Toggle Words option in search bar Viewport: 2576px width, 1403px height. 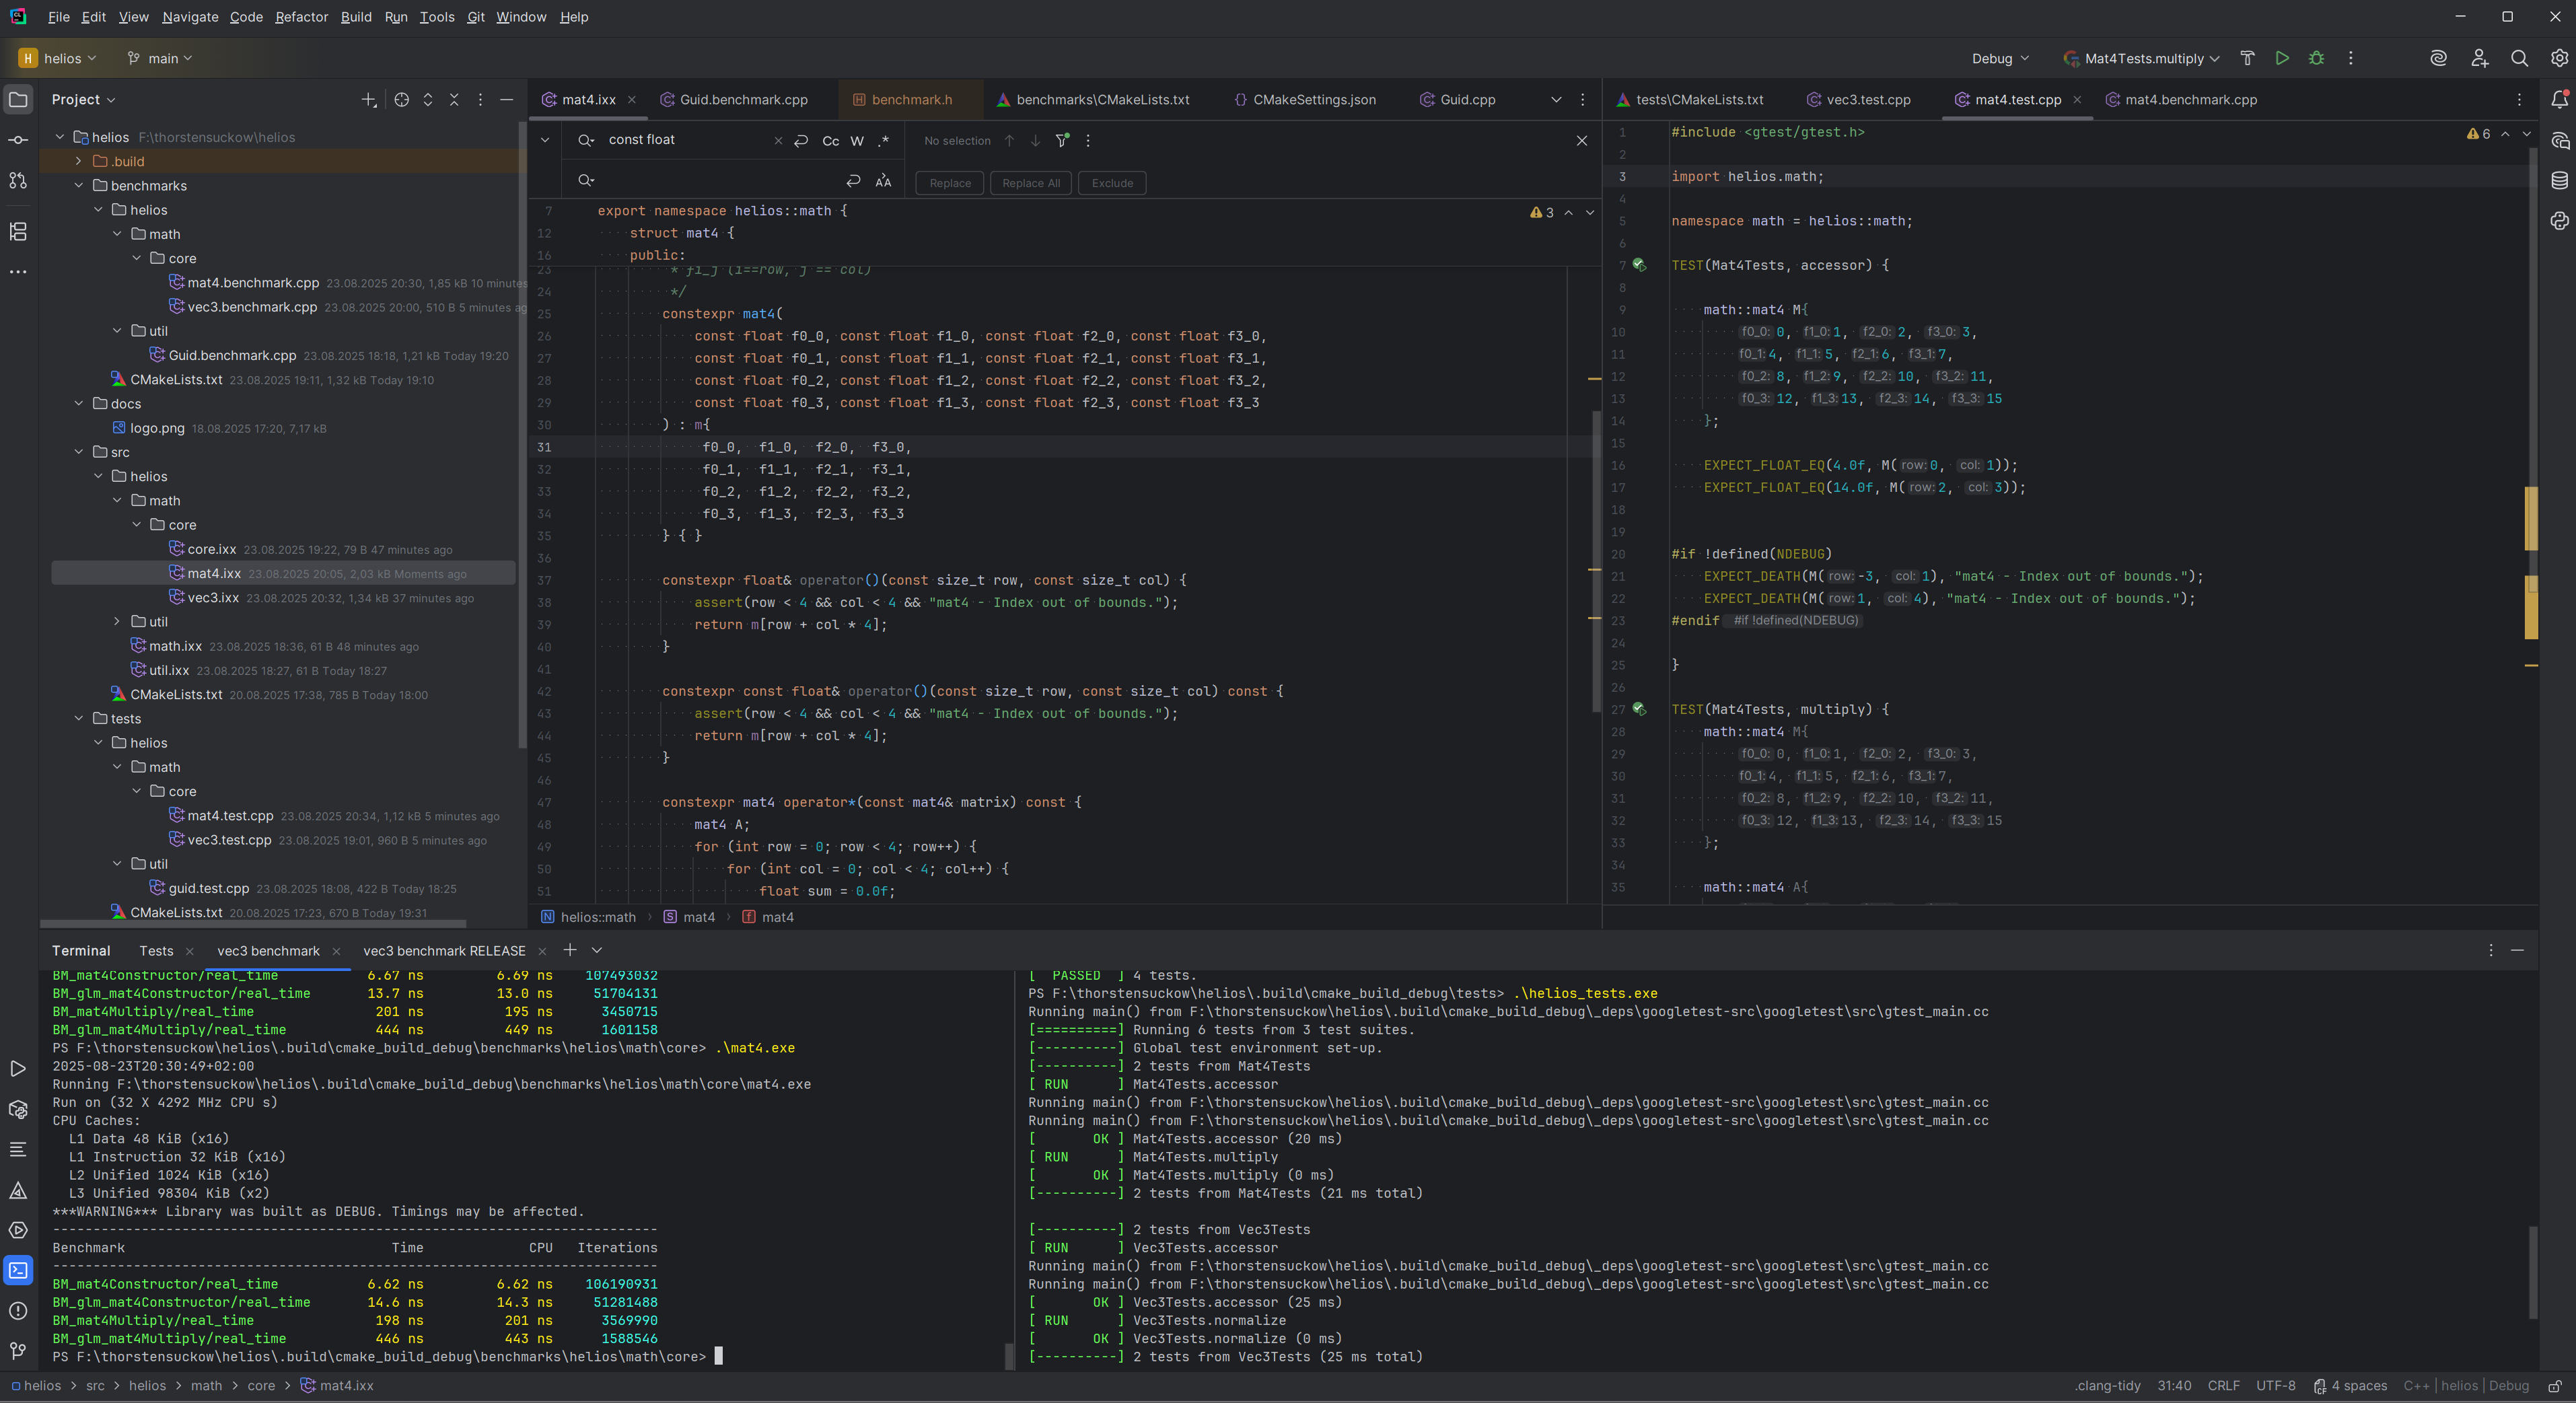(x=857, y=141)
